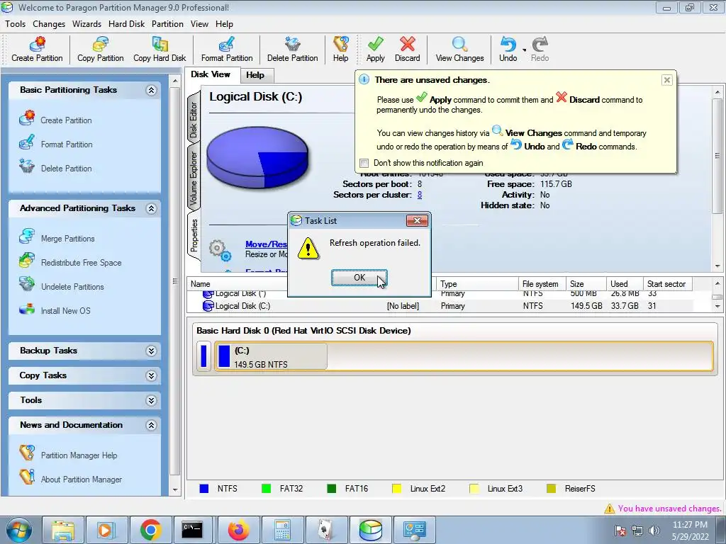The width and height of the screenshot is (726, 544).
Task: Open the Wizards menu
Action: click(86, 24)
